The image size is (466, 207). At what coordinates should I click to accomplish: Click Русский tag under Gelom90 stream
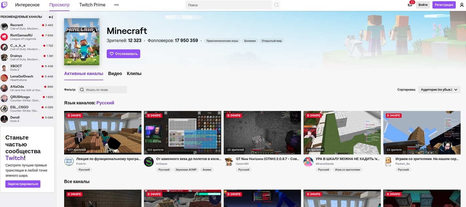[x=244, y=170]
